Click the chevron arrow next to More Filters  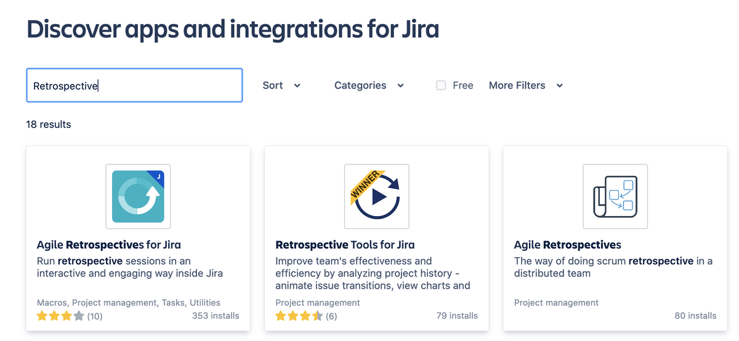(x=560, y=86)
